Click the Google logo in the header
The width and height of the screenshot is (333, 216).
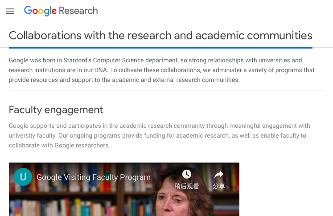click(41, 11)
